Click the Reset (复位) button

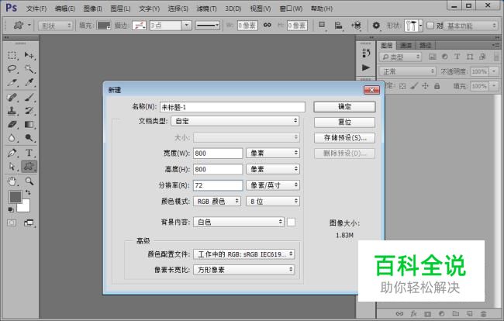point(344,122)
